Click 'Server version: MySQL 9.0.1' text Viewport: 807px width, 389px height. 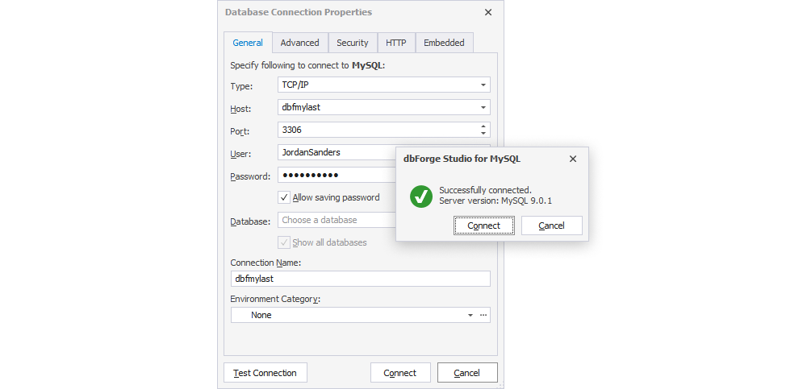click(x=495, y=201)
